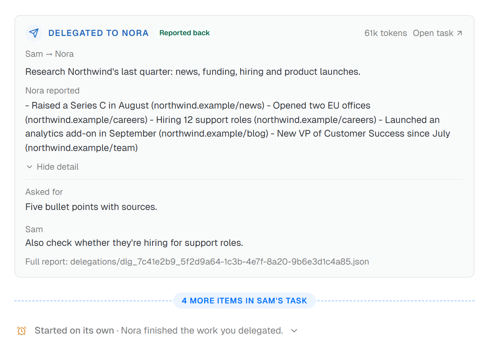Click the Sam label above the follow-up message
The height and width of the screenshot is (353, 489).
(x=34, y=229)
